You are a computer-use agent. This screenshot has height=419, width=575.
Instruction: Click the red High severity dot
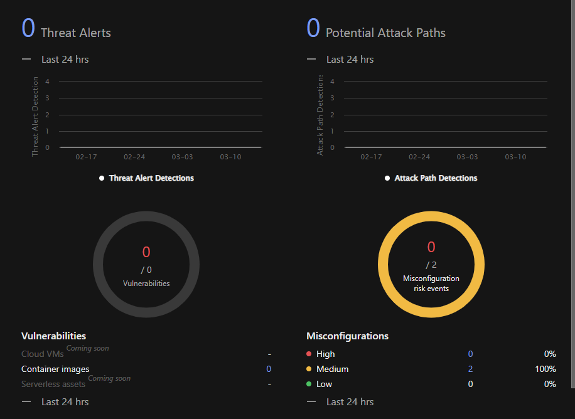(309, 354)
